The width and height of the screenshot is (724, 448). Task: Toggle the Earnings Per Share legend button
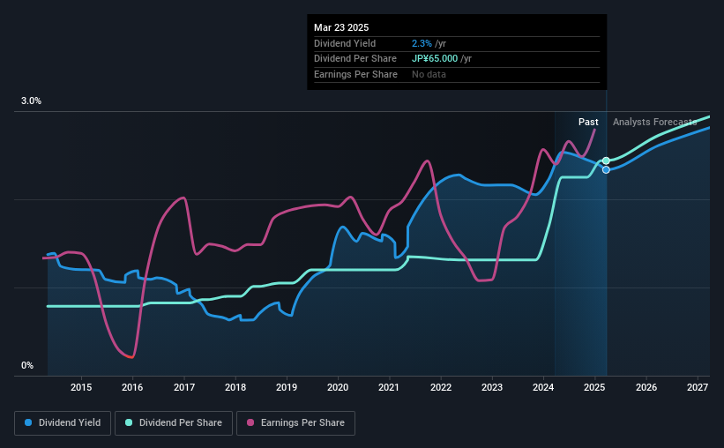coord(295,423)
